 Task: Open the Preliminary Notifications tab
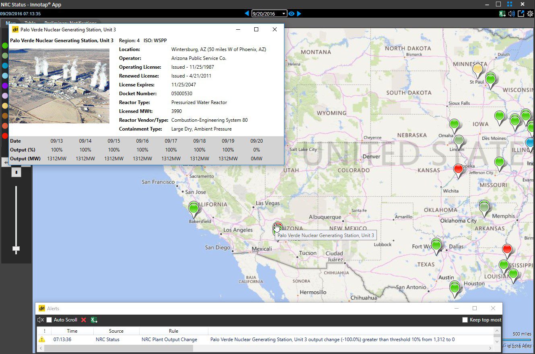tap(70, 23)
